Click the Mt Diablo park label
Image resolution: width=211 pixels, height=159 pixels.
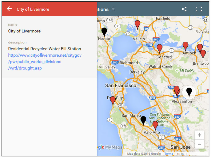tap(185, 70)
